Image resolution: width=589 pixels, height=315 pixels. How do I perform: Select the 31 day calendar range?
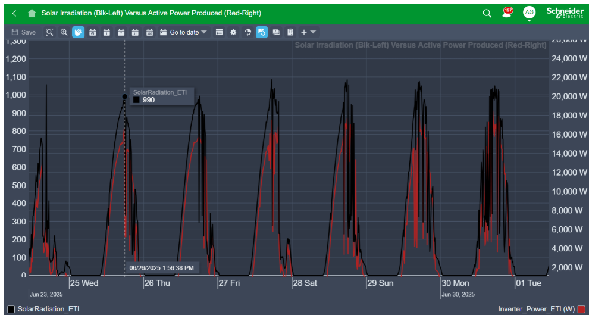click(x=135, y=32)
